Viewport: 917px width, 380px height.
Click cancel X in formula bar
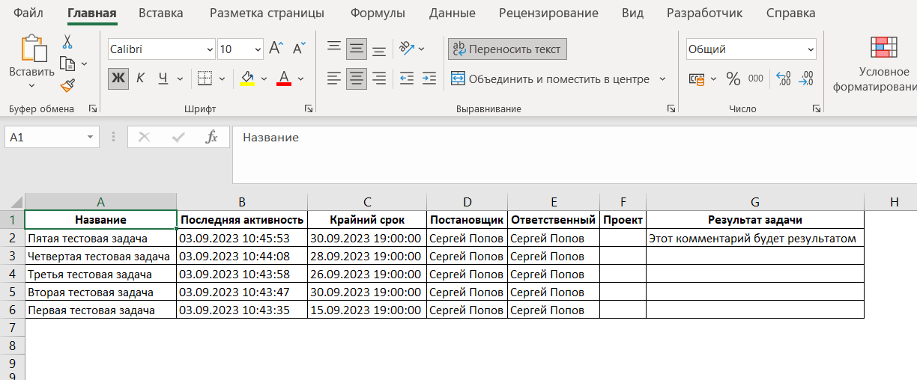point(145,137)
